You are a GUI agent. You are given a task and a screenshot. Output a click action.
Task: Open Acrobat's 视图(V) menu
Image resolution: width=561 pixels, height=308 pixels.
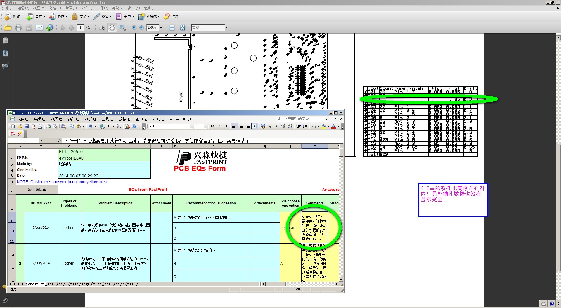(x=39, y=8)
